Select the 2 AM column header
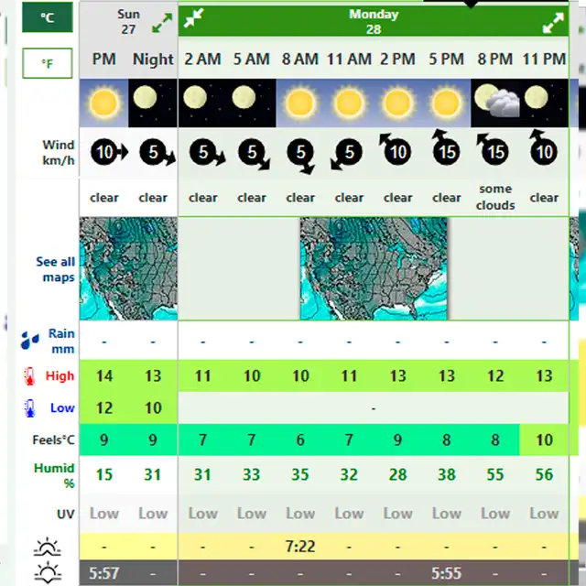 (x=202, y=59)
